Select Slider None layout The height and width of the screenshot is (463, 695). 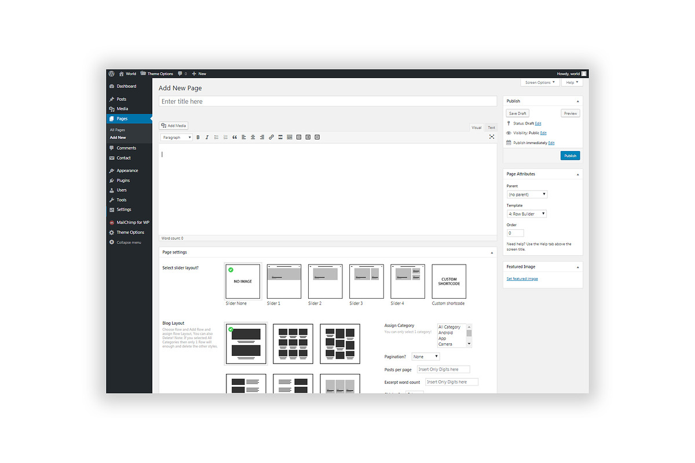243,281
